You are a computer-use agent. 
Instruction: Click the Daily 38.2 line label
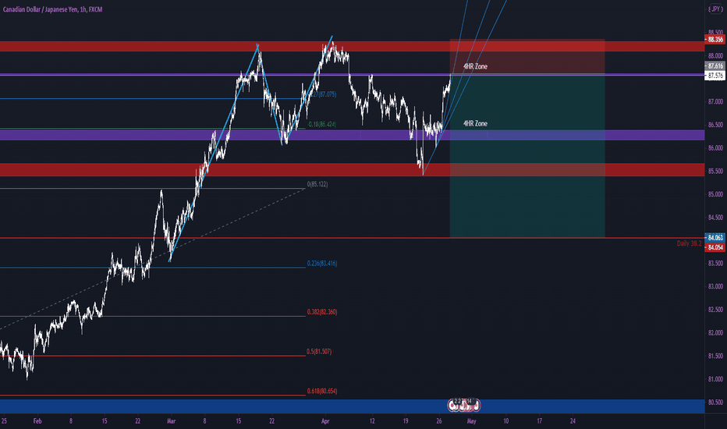point(689,243)
